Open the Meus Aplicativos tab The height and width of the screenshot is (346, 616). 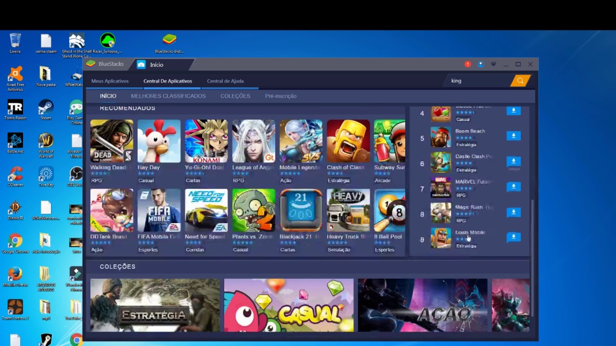[x=110, y=81]
